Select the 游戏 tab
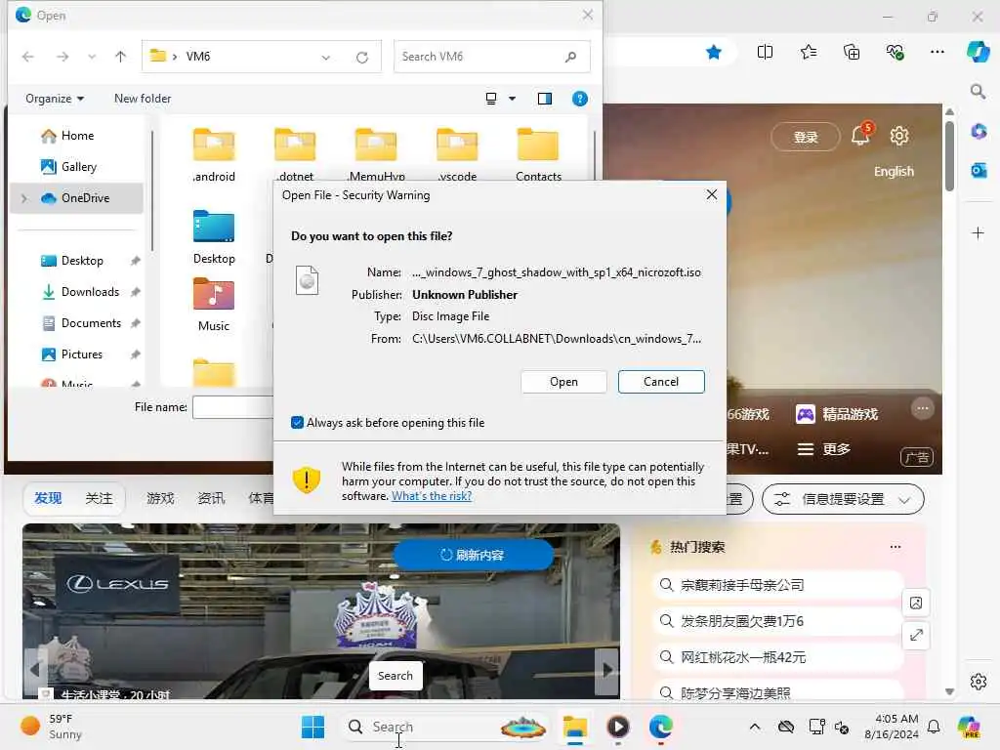Viewport: 1000px width, 750px height. coord(160,498)
